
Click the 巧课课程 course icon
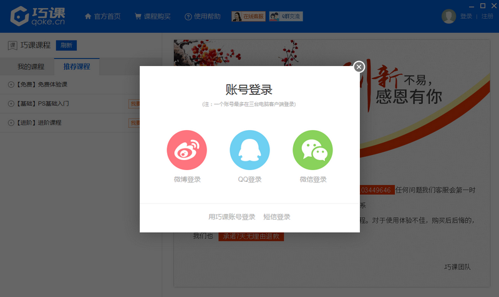tap(12, 45)
